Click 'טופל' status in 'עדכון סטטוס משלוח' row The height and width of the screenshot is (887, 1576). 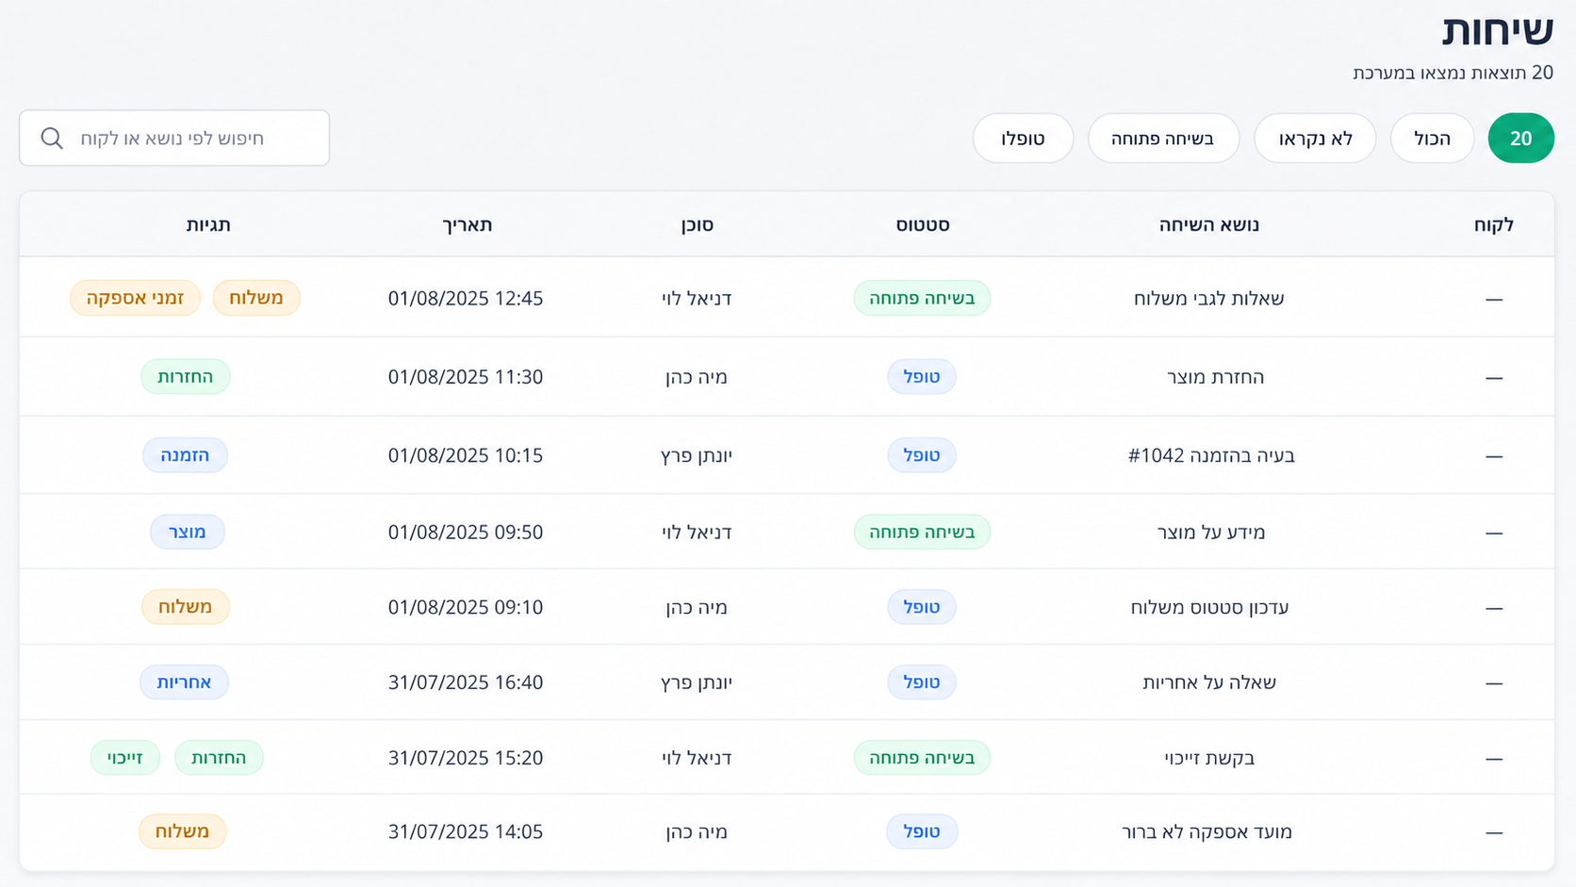tap(922, 607)
